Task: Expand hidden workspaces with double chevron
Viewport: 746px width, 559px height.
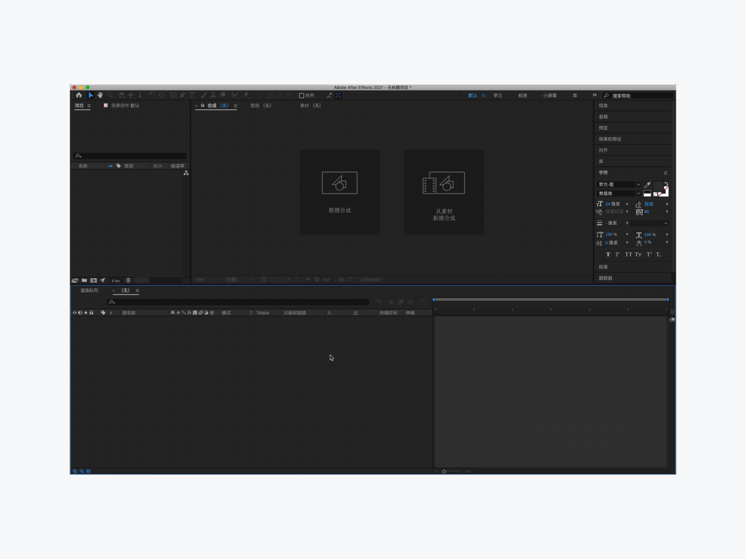Action: click(x=594, y=95)
